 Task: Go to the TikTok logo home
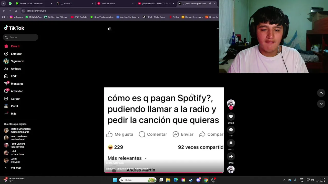[x=14, y=28]
